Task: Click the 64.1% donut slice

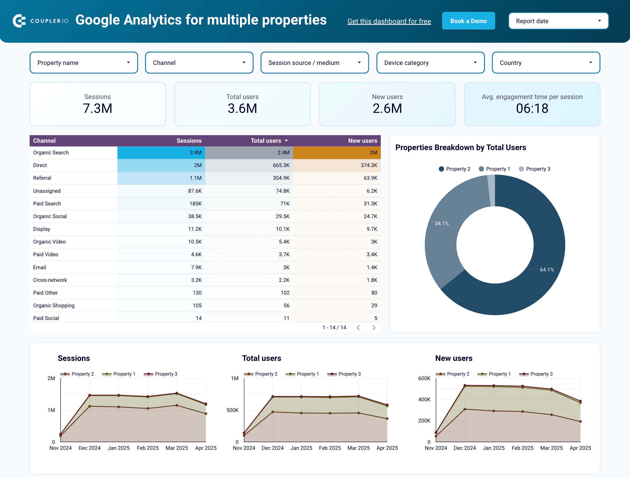Action: 547,270
